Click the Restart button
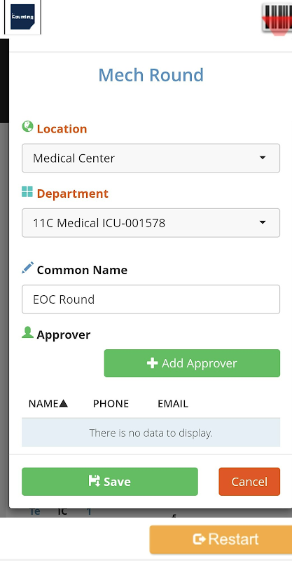292x561 pixels. (x=221, y=539)
